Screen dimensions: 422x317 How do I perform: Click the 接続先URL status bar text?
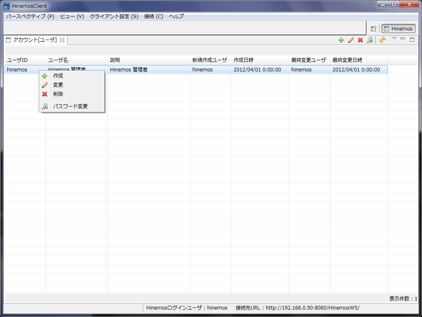coord(298,308)
